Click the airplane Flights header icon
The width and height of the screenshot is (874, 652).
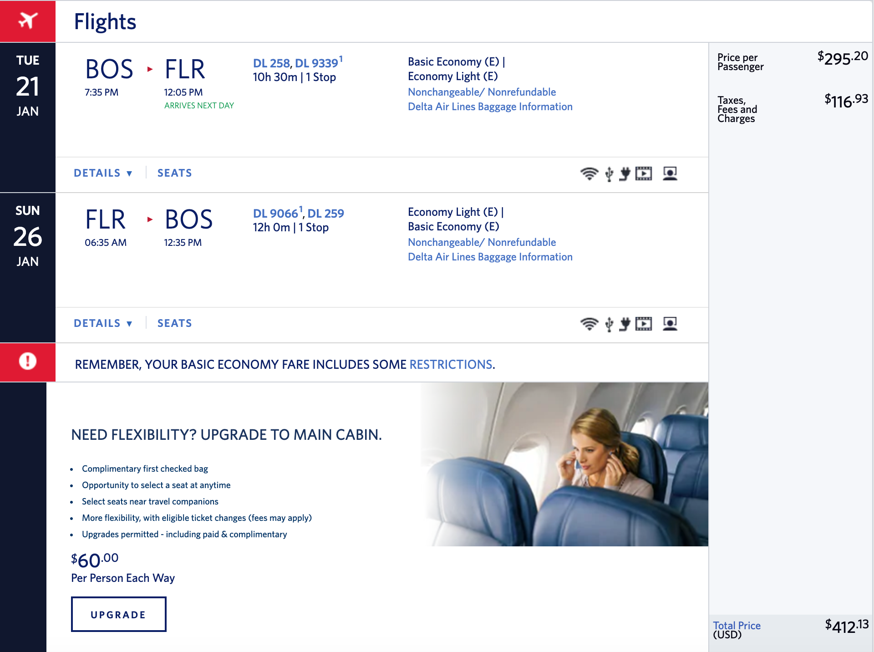coord(28,21)
